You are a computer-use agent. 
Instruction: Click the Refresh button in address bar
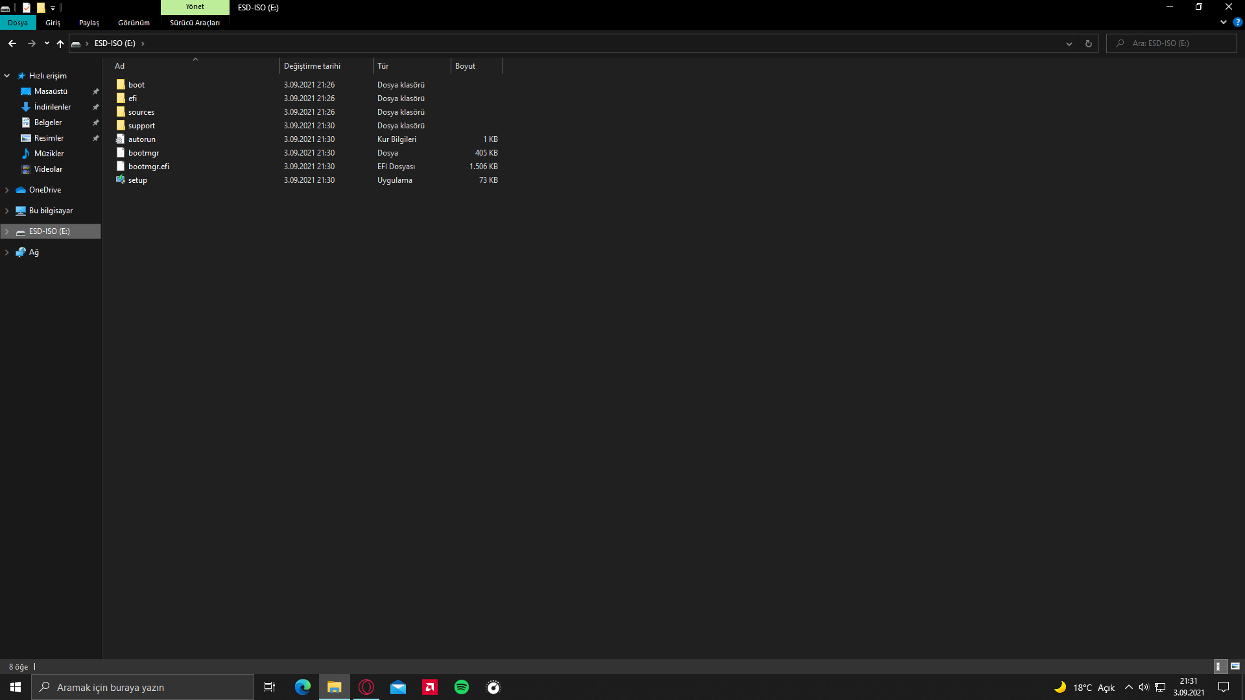[x=1089, y=43]
